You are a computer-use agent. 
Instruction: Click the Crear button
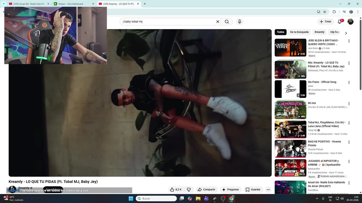pyautogui.click(x=325, y=22)
